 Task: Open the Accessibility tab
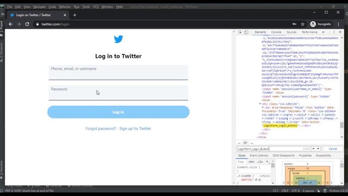[324, 156]
